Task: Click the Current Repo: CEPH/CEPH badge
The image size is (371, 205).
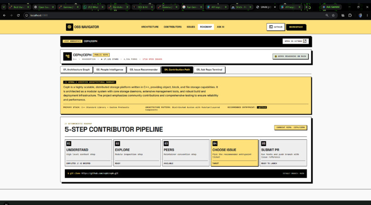Action: tap(290, 127)
